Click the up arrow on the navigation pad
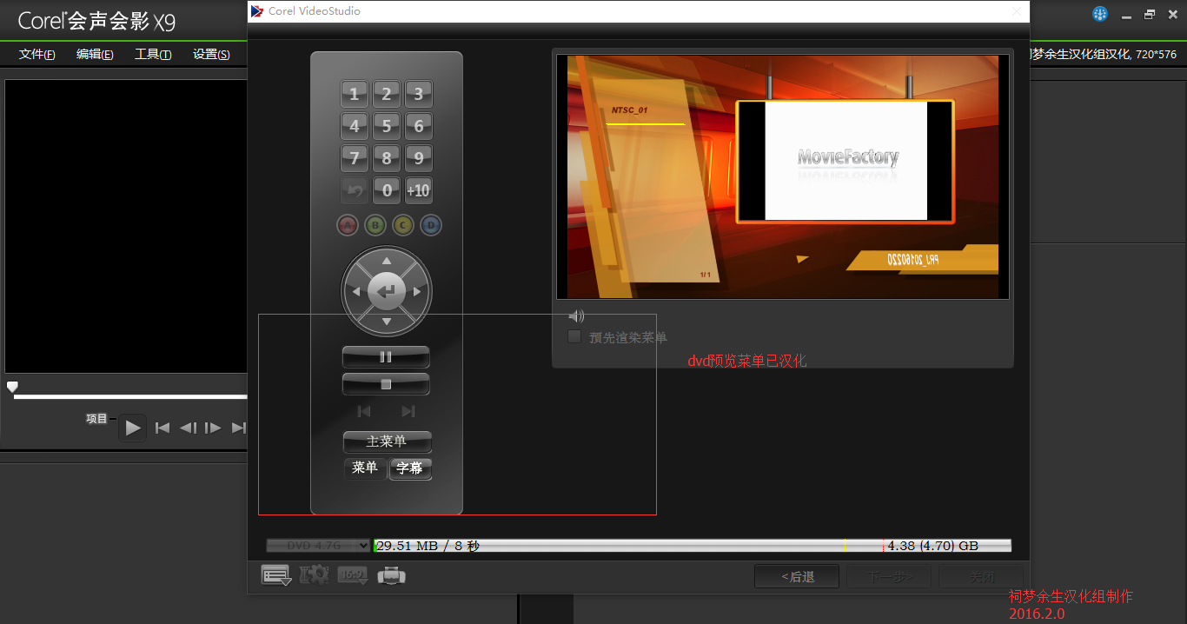 pyautogui.click(x=387, y=261)
